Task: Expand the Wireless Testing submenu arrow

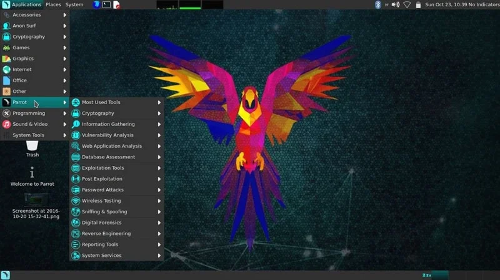Action: coord(159,201)
